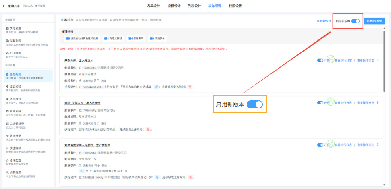
Task: Click drag handle of 删除_采购入库 rule
Action: click(x=378, y=102)
